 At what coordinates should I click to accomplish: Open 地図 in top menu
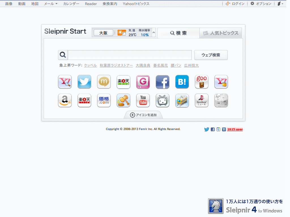(x=35, y=4)
